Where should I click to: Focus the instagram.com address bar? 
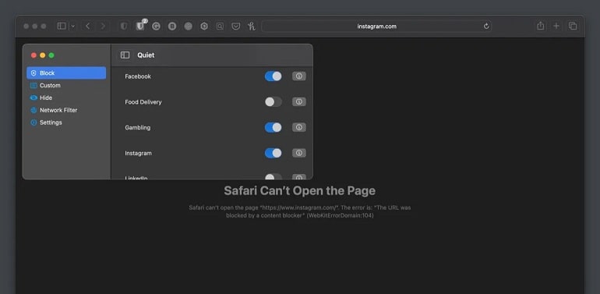(x=376, y=26)
